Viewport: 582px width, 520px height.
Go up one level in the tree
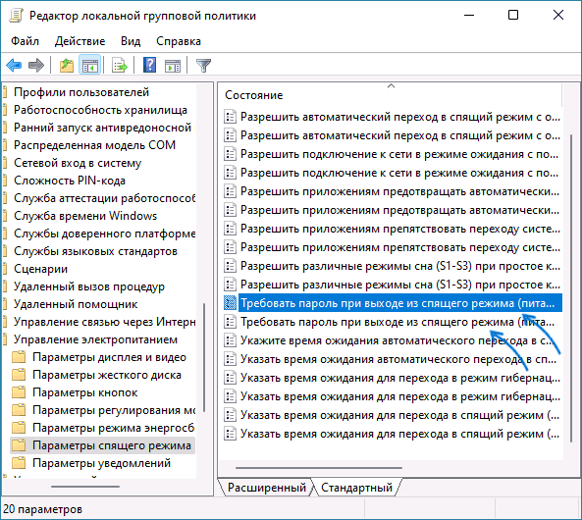pyautogui.click(x=67, y=66)
